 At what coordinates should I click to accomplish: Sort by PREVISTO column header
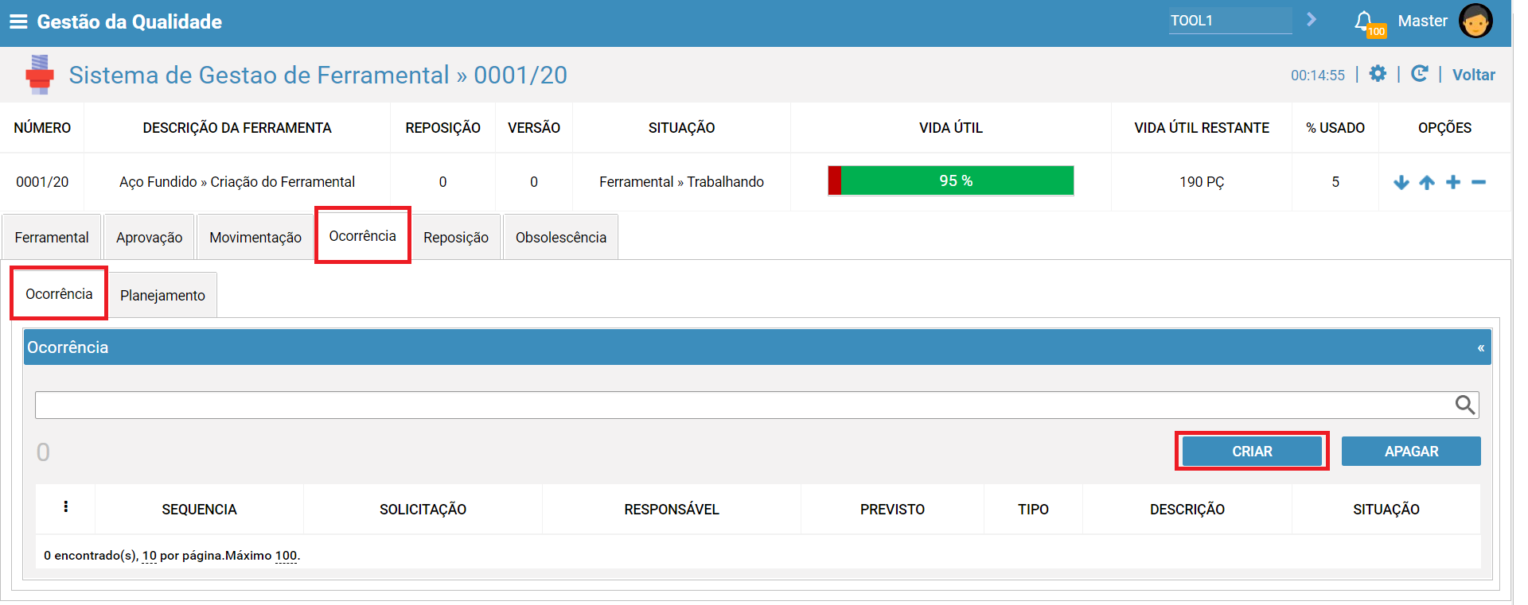pos(892,509)
